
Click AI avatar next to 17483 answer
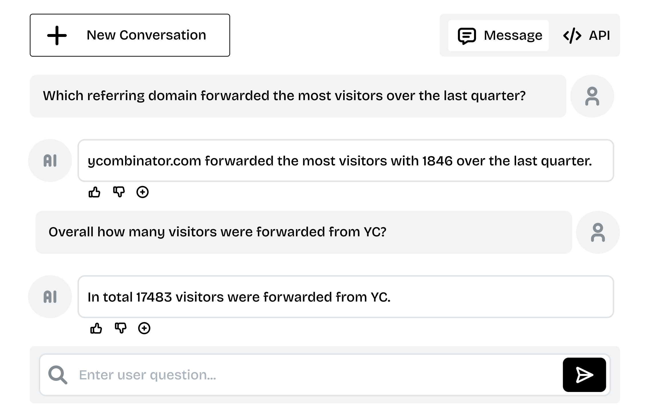click(x=50, y=297)
